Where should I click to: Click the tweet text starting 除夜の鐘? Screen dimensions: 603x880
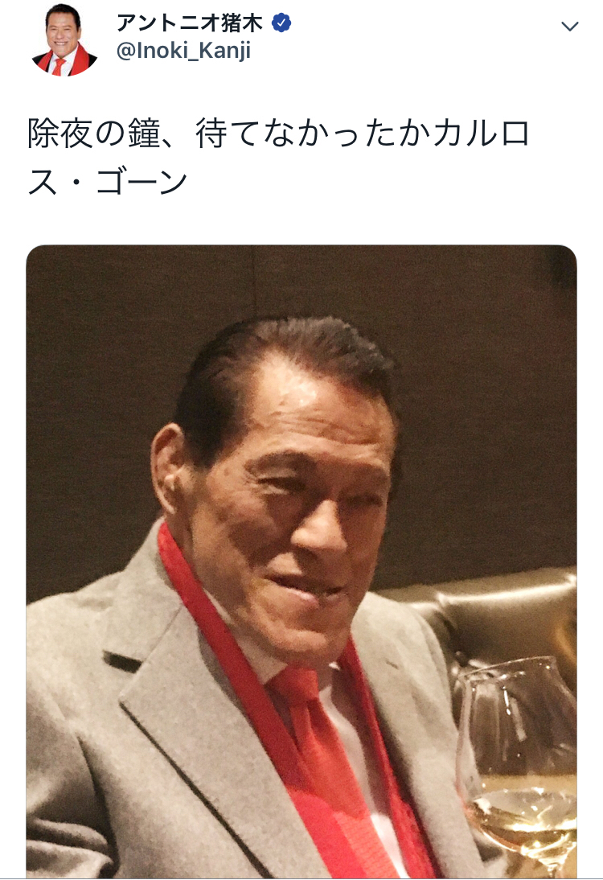click(x=279, y=158)
